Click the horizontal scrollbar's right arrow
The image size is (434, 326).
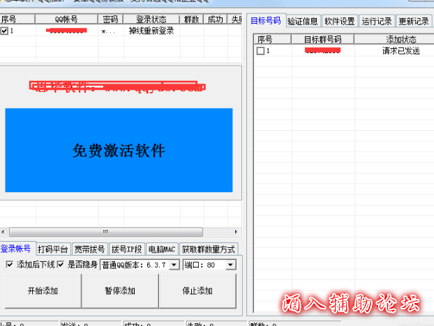tap(237, 231)
